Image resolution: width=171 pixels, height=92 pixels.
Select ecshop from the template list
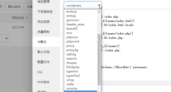(x=80, y=12)
